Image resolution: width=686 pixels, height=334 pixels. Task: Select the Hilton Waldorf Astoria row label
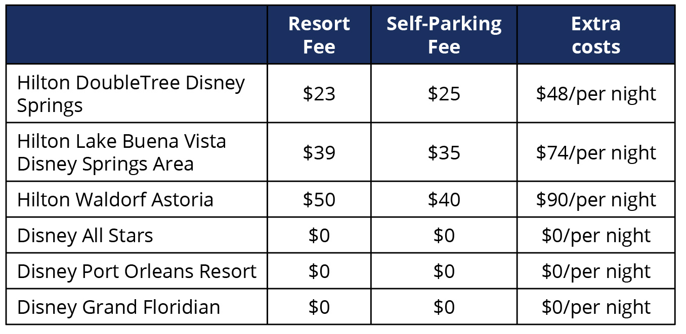coord(115,200)
